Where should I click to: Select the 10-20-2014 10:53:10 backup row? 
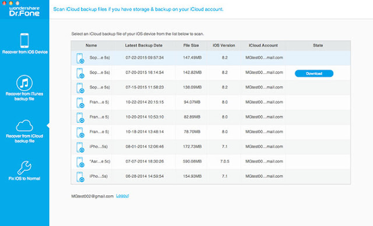pyautogui.click(x=210, y=117)
